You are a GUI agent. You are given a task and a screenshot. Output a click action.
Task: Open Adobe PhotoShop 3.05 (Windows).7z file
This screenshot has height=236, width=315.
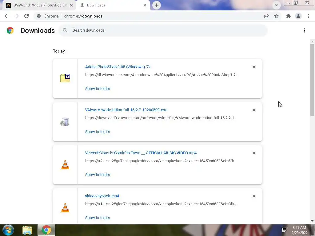point(118,67)
